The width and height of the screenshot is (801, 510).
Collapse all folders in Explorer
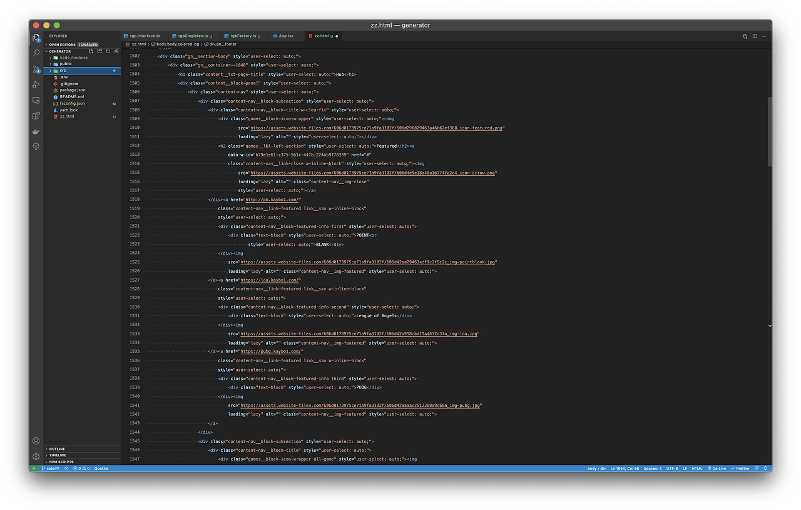tap(115, 51)
